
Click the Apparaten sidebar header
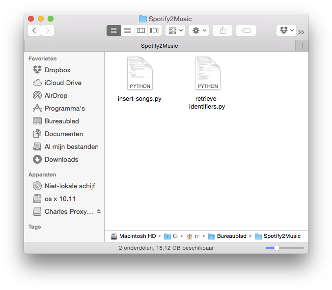tap(42, 175)
